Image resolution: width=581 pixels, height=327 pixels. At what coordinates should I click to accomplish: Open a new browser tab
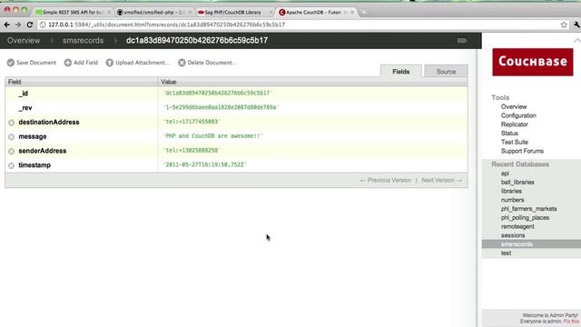pyautogui.click(x=364, y=12)
